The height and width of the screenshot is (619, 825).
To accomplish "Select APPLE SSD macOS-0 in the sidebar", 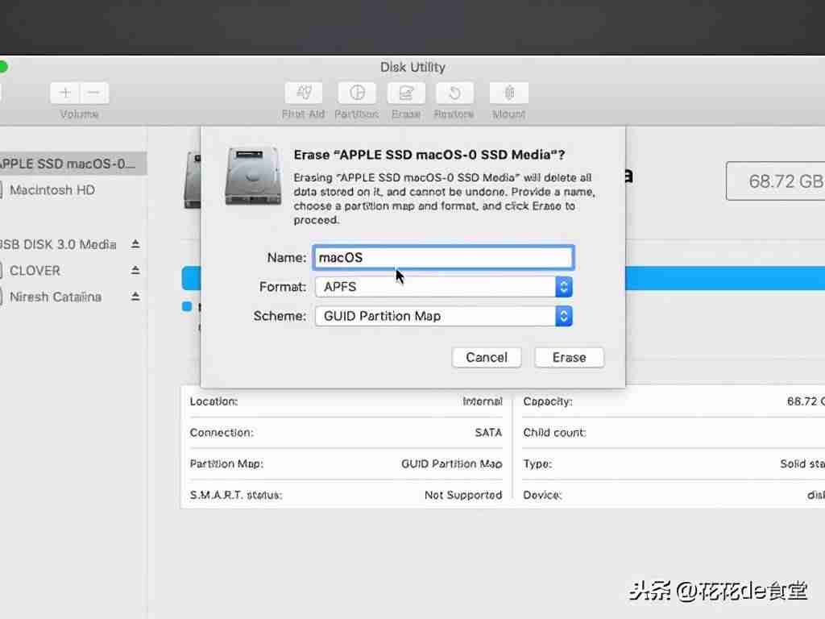I will click(x=73, y=164).
